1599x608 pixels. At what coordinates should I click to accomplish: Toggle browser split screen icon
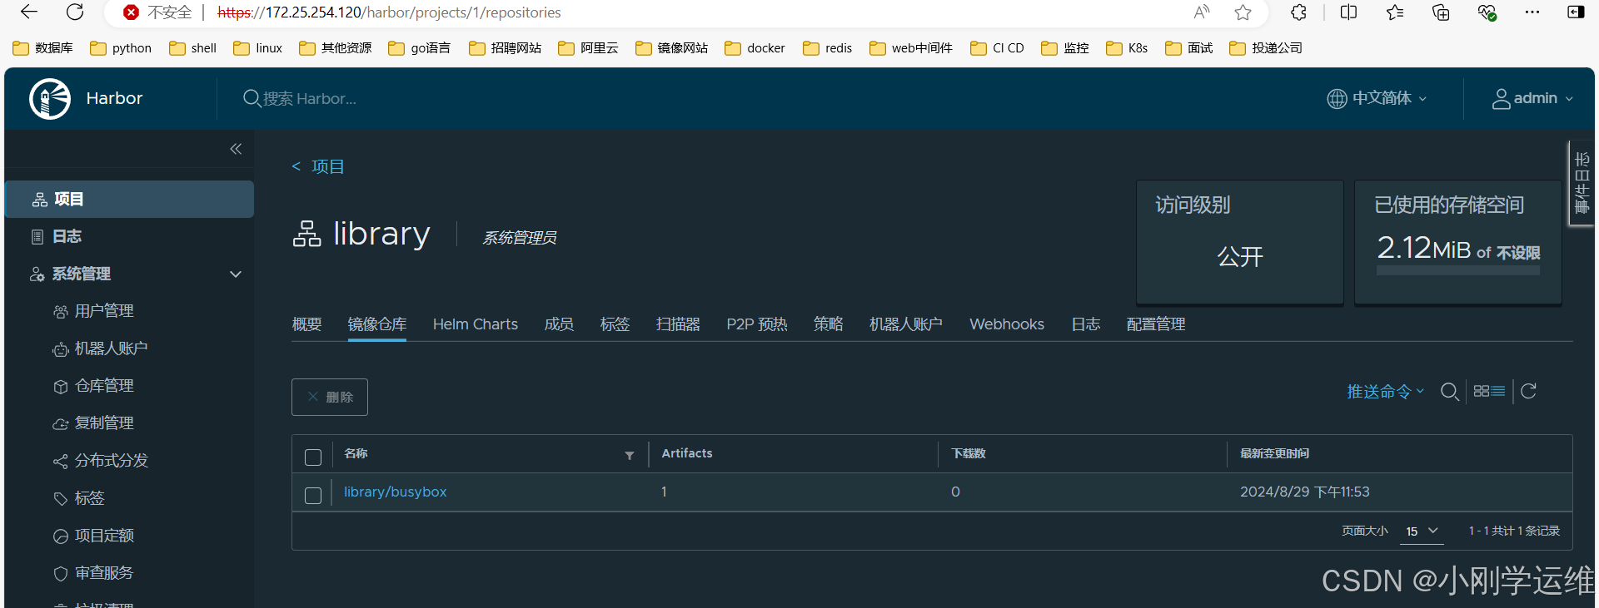[x=1349, y=12]
